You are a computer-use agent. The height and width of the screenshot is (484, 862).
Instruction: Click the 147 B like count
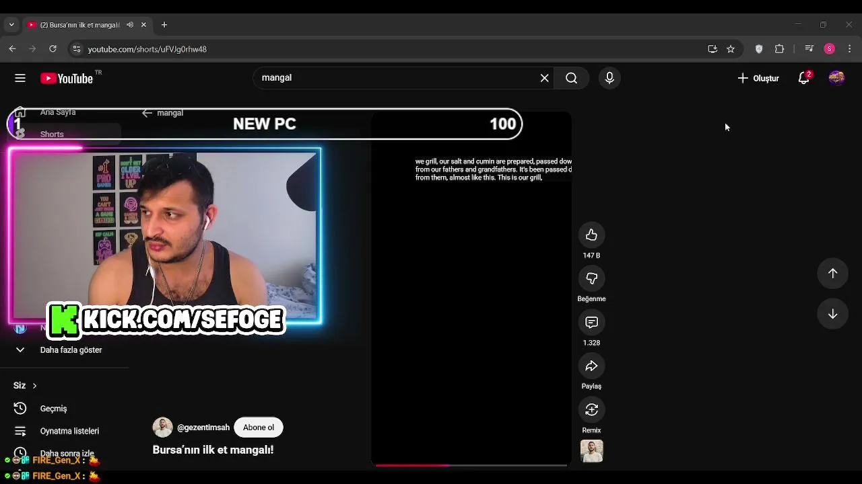pos(591,255)
